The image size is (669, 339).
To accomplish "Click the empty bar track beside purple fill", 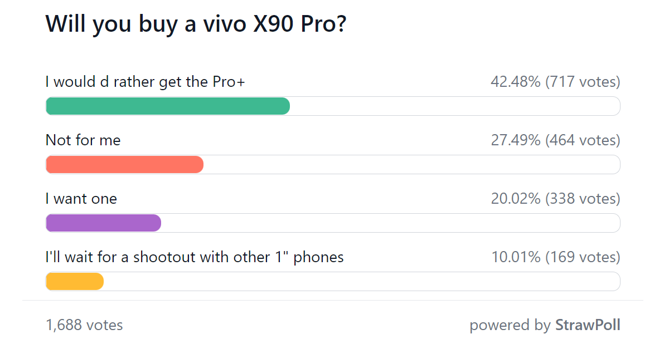I will [390, 223].
